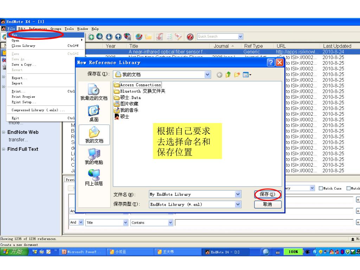Open the Open submenu in File menu

45,40
